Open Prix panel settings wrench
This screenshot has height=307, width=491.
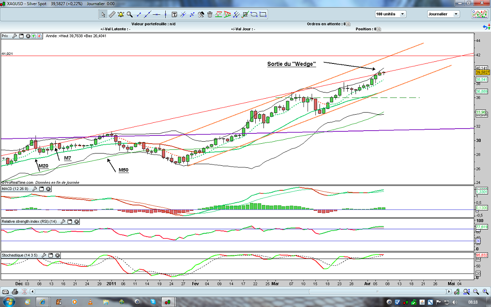click(14, 36)
